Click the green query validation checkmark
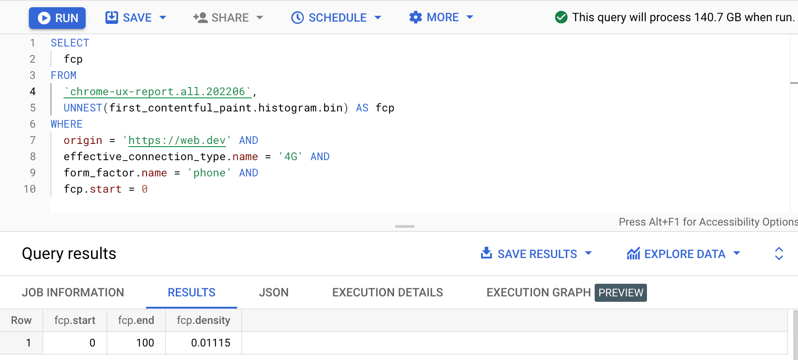Screen dimensions: 798x360 coord(561,17)
